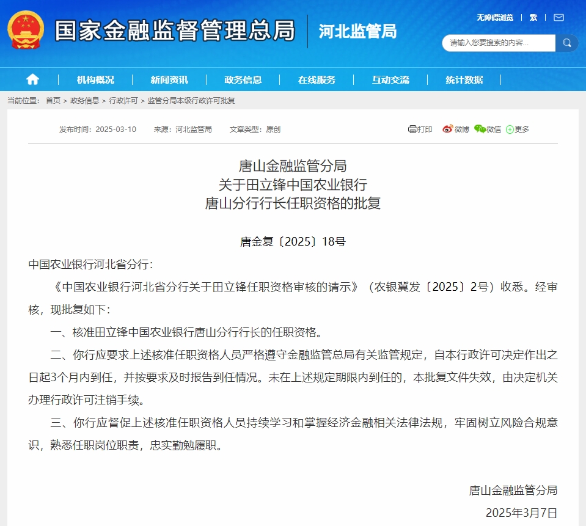586x526 pixels.
Task: Switch to traditional Chinese 繁
Action: pyautogui.click(x=533, y=18)
